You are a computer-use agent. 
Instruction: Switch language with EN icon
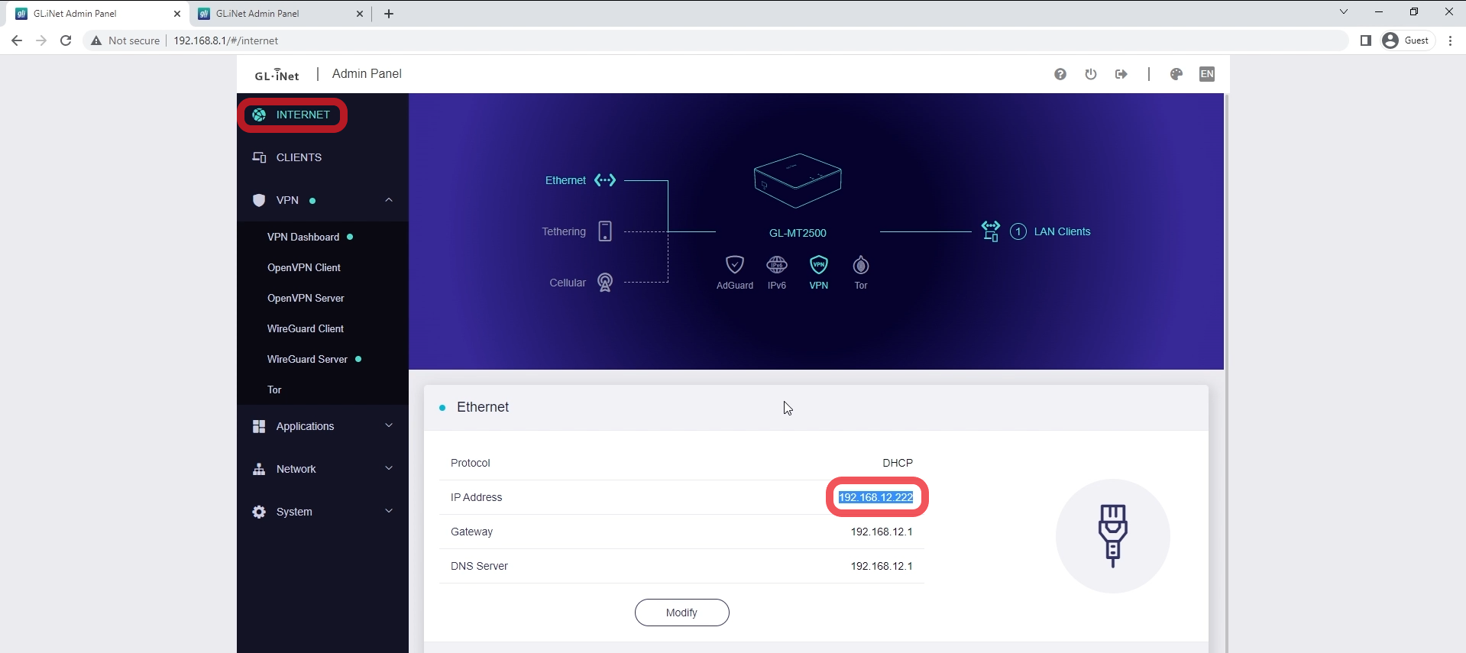[1207, 74]
